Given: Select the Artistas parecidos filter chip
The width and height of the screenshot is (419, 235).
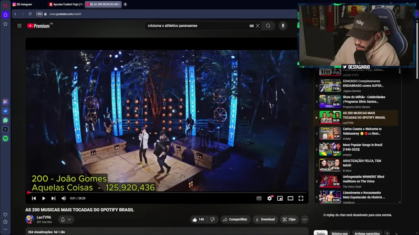Looking at the screenshot, I should pos(367,233).
